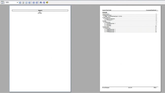Image resolution: width=165 pixels, height=93 pixels.
Task: Click the '1 Specifications' contents entry
Action: click(x=106, y=14)
